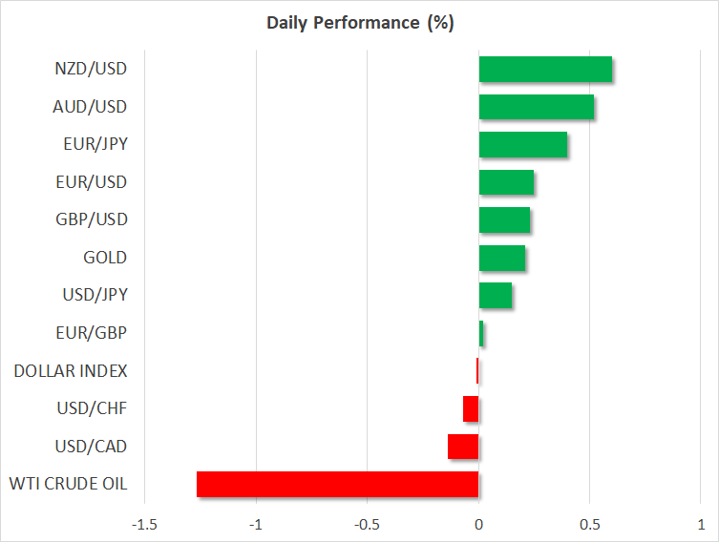Click the USD/CHF red bar
Screen dimensions: 719x542
coord(471,408)
